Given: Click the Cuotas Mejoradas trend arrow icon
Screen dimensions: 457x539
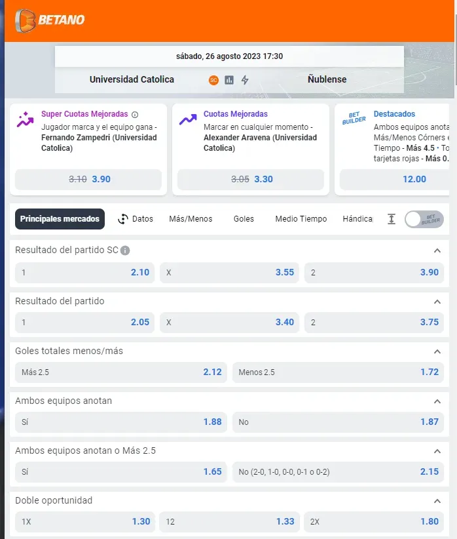Looking at the screenshot, I should (188, 119).
